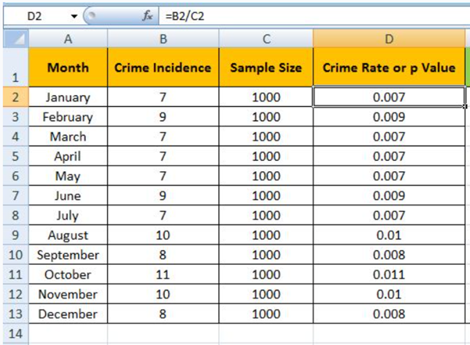The width and height of the screenshot is (470, 345).
Task: Select the Crime Rate or p Value cell
Action: 388,68
